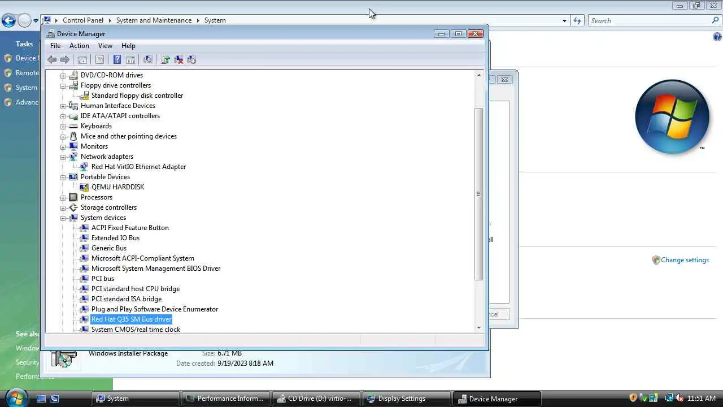Open the Action menu

79,46
